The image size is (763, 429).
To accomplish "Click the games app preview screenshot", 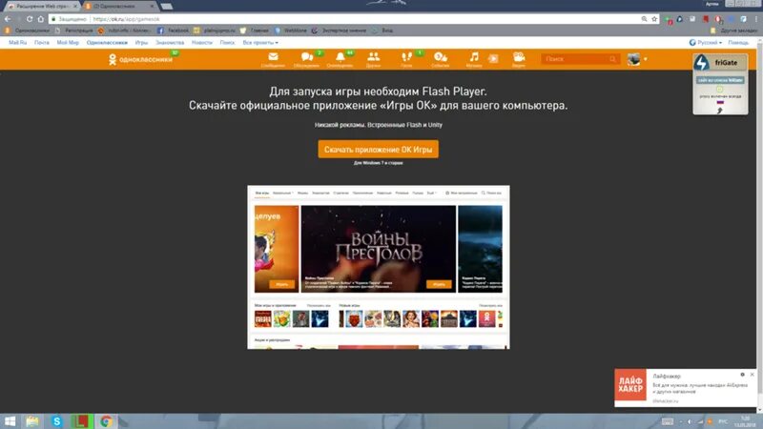I will click(x=379, y=267).
